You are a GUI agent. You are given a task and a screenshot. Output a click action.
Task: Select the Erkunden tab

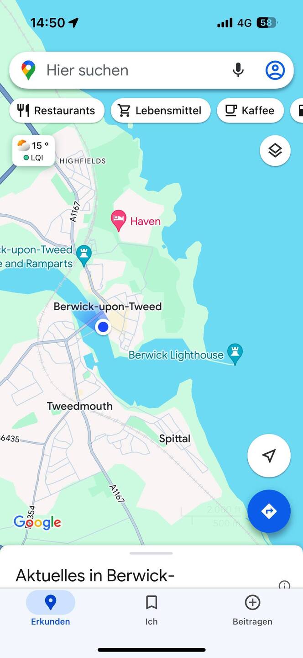[51, 610]
